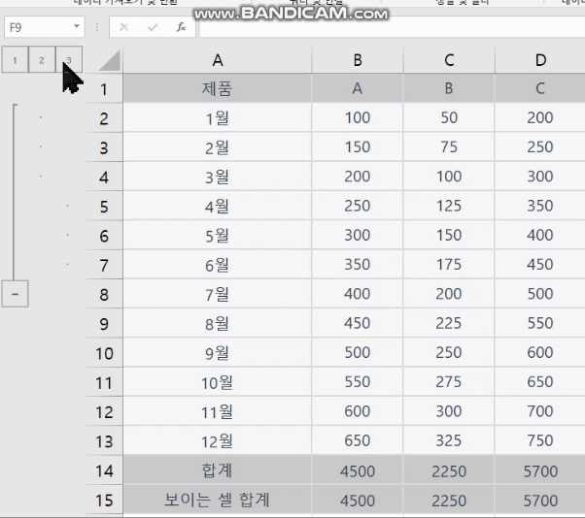This screenshot has width=585, height=518.
Task: Select row 5 header
Action: coord(104,206)
